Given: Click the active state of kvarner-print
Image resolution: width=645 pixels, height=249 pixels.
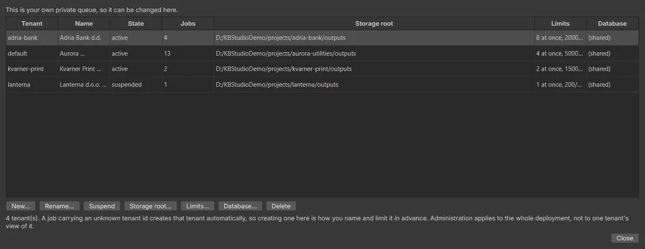Looking at the screenshot, I should tap(136, 69).
